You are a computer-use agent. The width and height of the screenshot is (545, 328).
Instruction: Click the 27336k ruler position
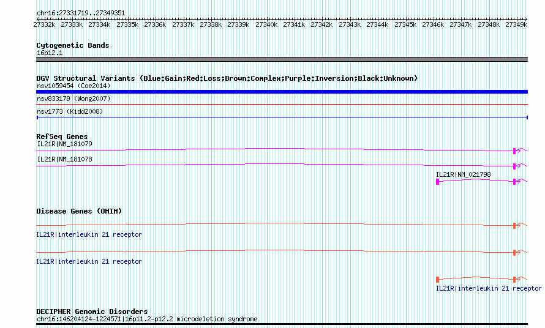click(155, 24)
